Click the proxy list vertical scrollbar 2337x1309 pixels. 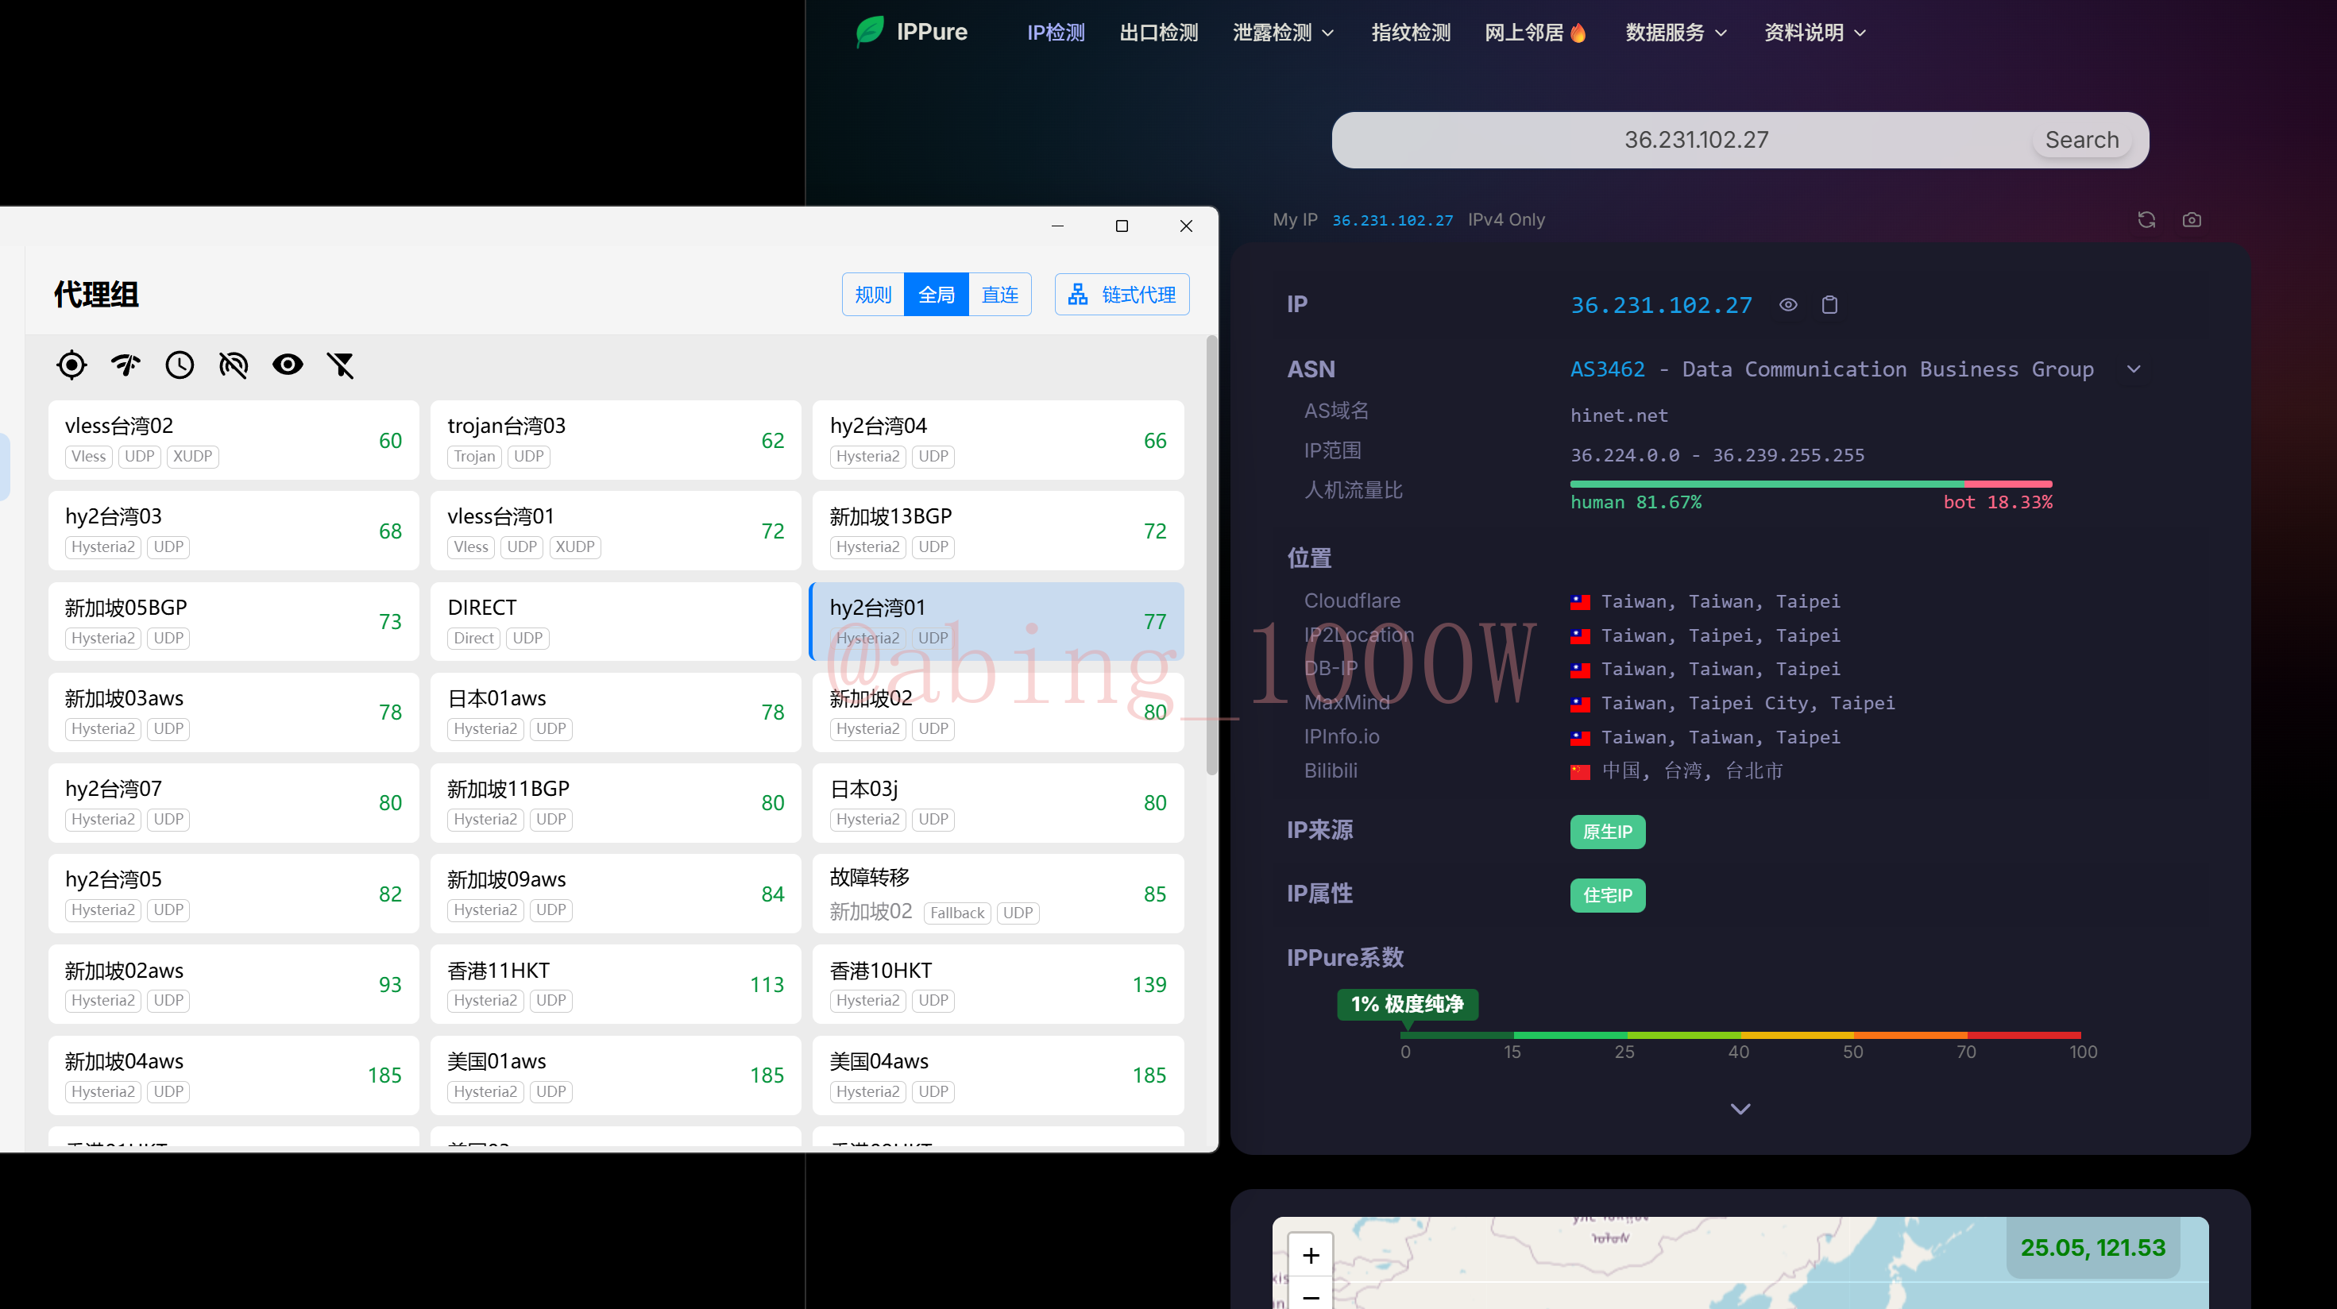point(1212,556)
